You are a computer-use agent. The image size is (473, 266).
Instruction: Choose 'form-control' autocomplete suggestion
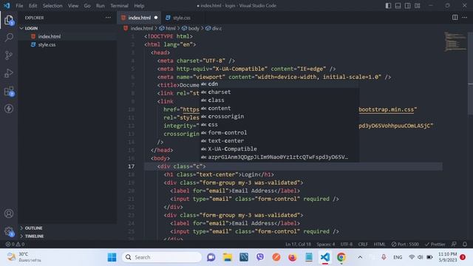pyautogui.click(x=279, y=133)
